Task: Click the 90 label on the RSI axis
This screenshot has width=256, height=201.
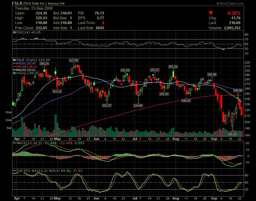Action: (247, 34)
